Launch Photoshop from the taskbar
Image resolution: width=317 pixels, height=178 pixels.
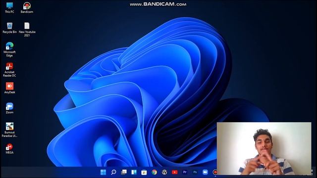[x=195, y=172]
